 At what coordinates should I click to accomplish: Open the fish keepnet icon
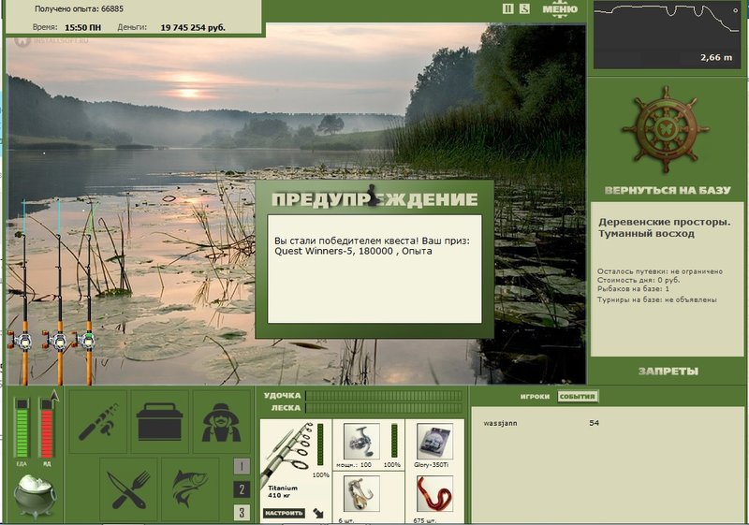click(x=190, y=489)
